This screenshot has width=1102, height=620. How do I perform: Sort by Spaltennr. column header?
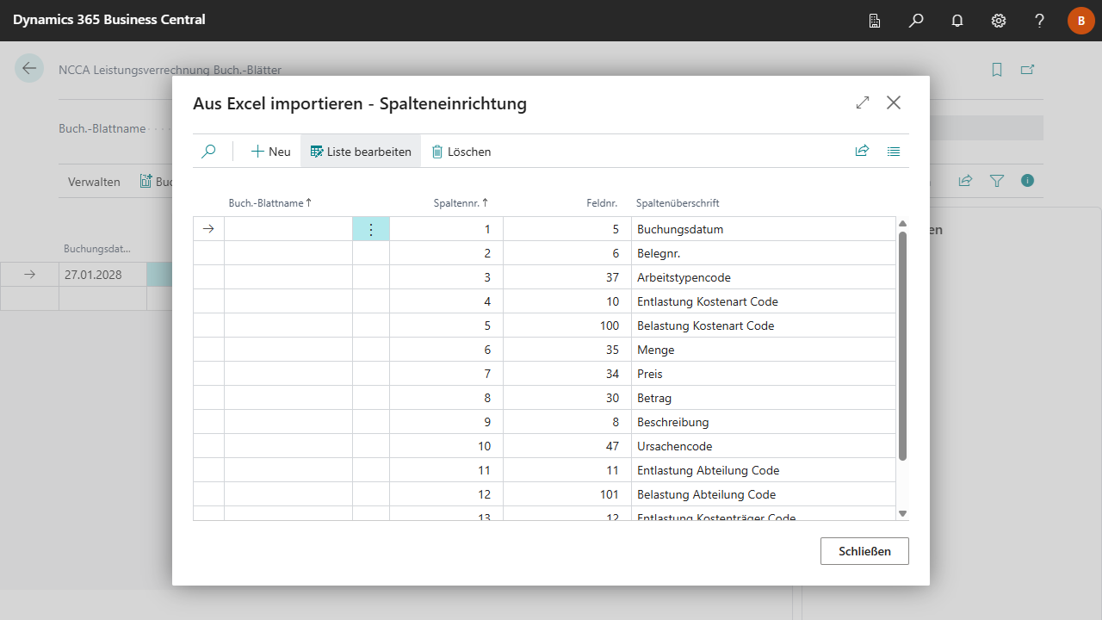pyautogui.click(x=461, y=203)
